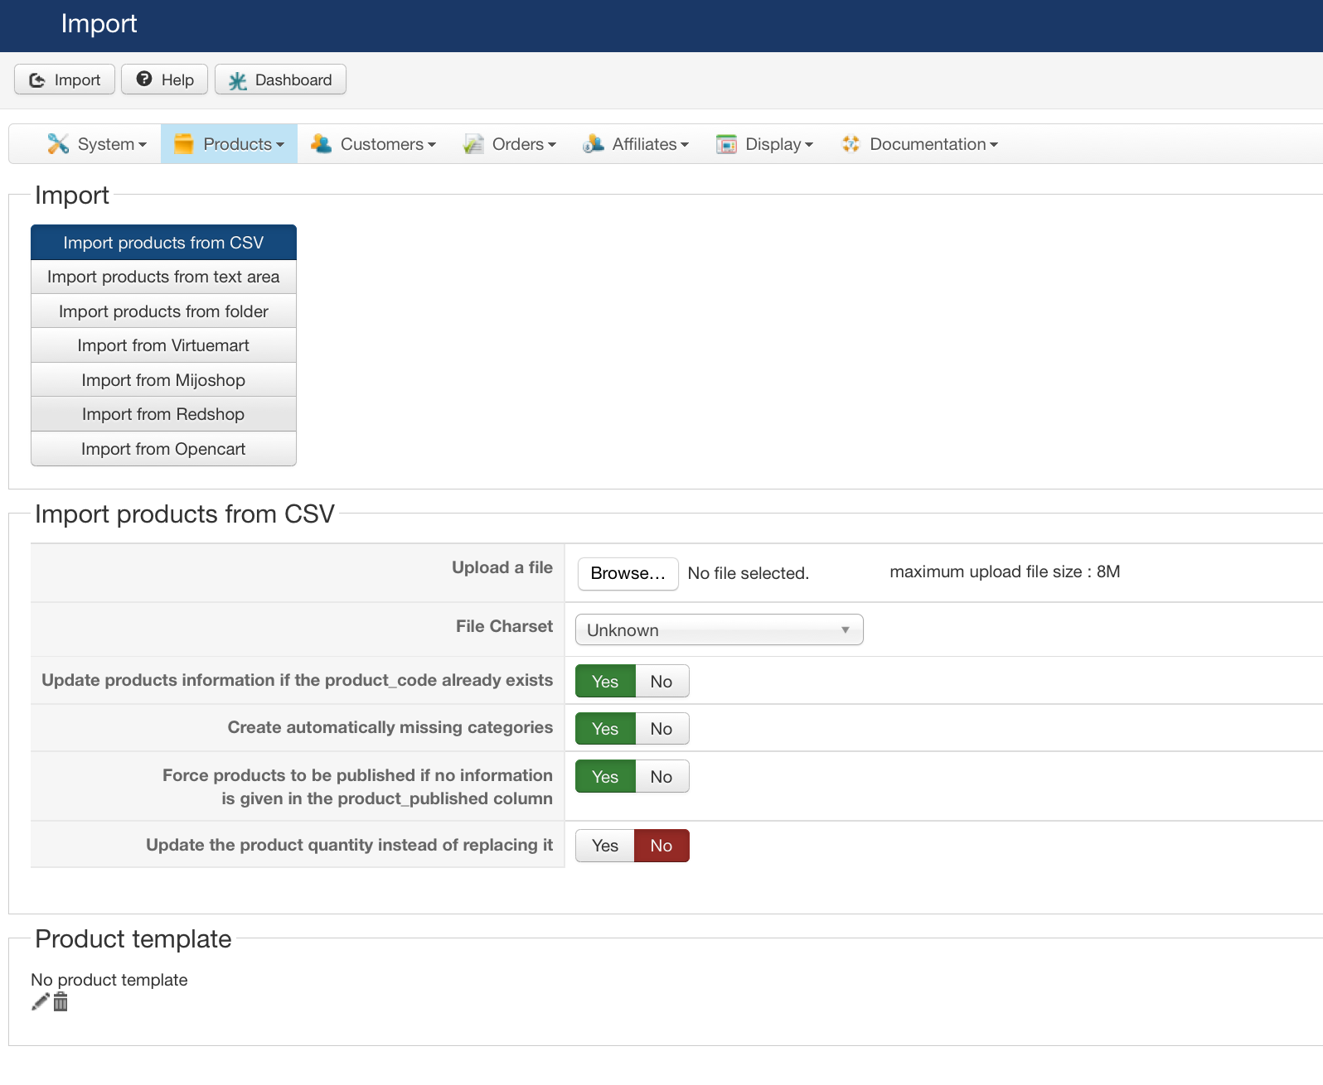Image resolution: width=1323 pixels, height=1085 pixels.
Task: Switch to Import products from folder
Action: click(163, 311)
